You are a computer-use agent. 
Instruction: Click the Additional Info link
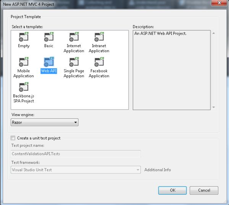tap(157, 170)
